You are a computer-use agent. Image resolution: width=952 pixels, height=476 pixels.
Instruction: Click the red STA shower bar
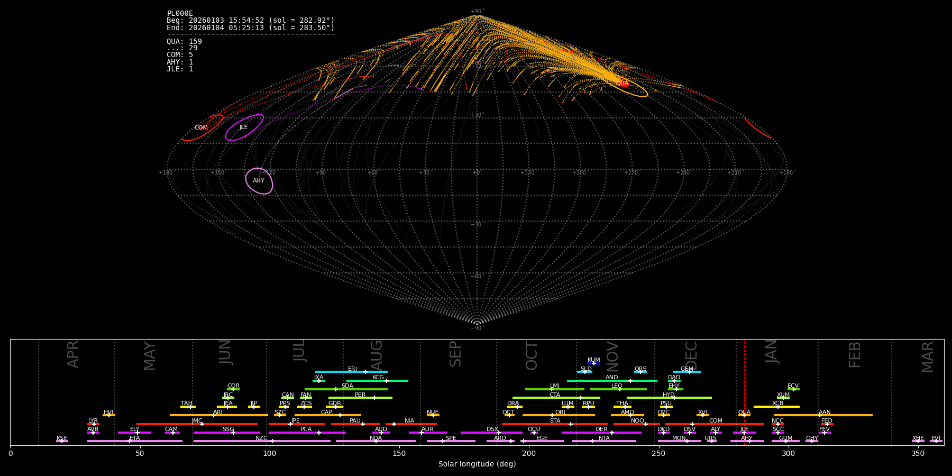click(534, 424)
